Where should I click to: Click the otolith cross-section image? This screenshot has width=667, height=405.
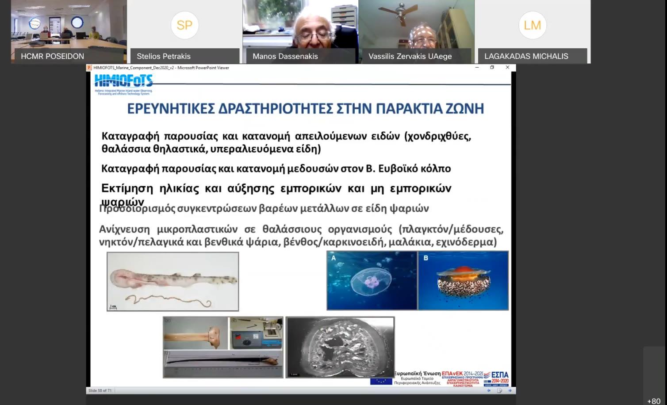[x=340, y=348]
